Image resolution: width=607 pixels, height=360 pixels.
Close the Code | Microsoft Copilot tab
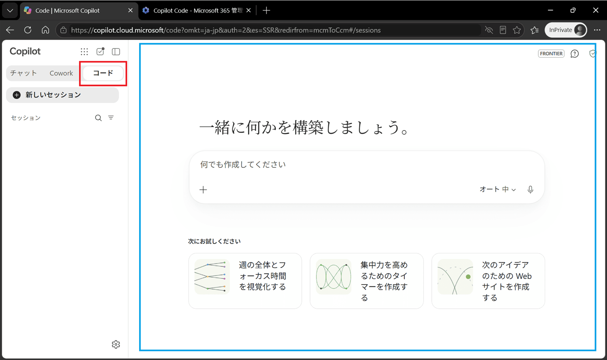[x=130, y=11]
